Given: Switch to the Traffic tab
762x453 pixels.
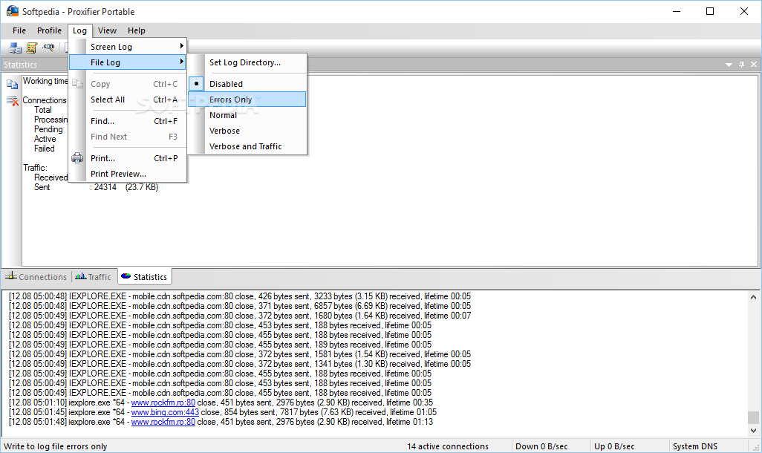Looking at the screenshot, I should (x=94, y=276).
